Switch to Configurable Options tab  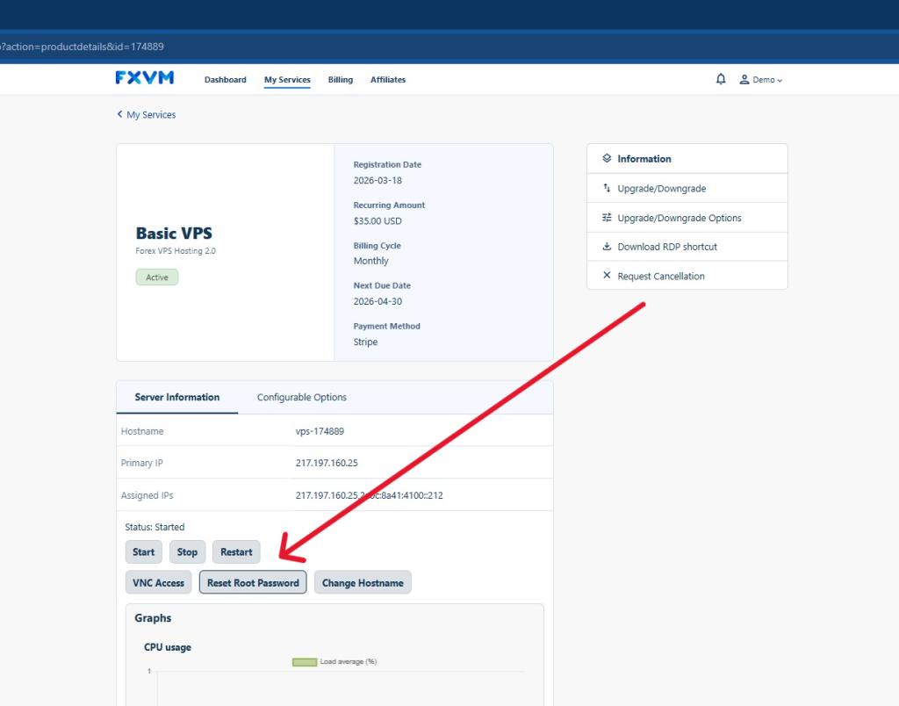pyautogui.click(x=301, y=398)
